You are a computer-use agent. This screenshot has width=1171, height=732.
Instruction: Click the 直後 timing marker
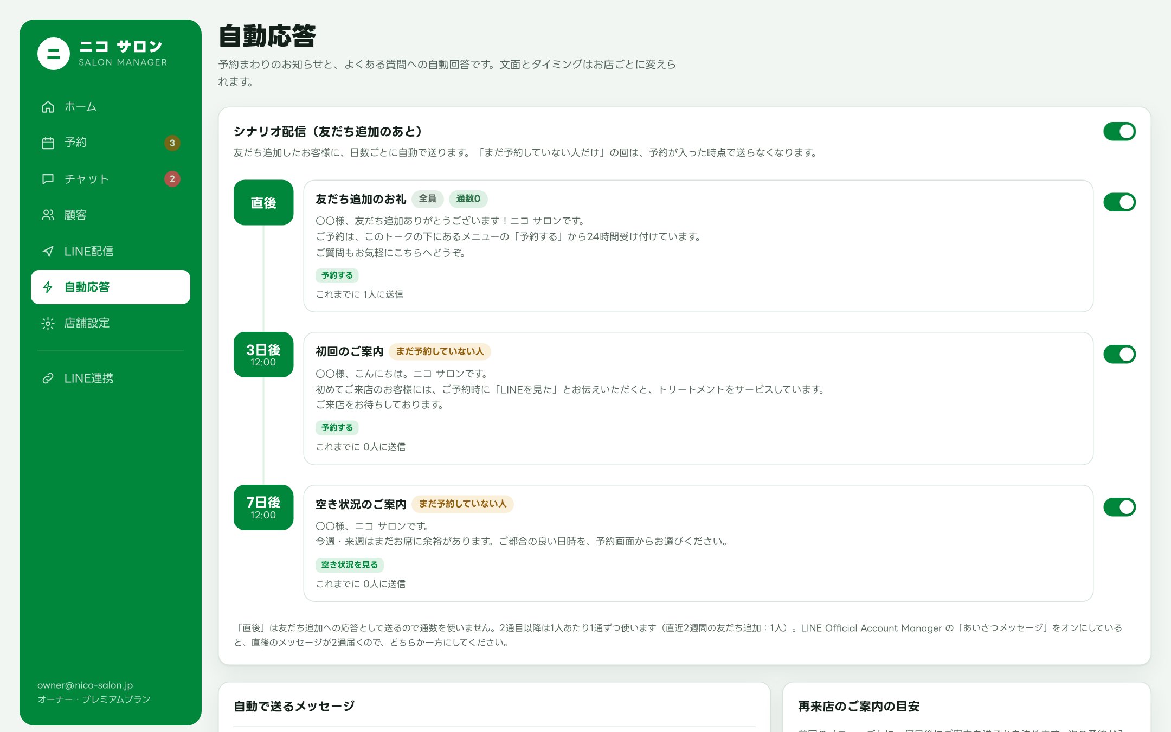263,202
